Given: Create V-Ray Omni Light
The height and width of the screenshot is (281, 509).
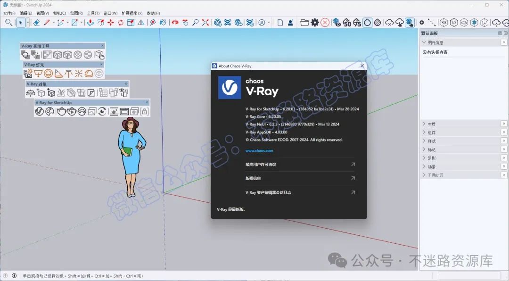Looking at the screenshot, I should pyautogui.click(x=79, y=74).
